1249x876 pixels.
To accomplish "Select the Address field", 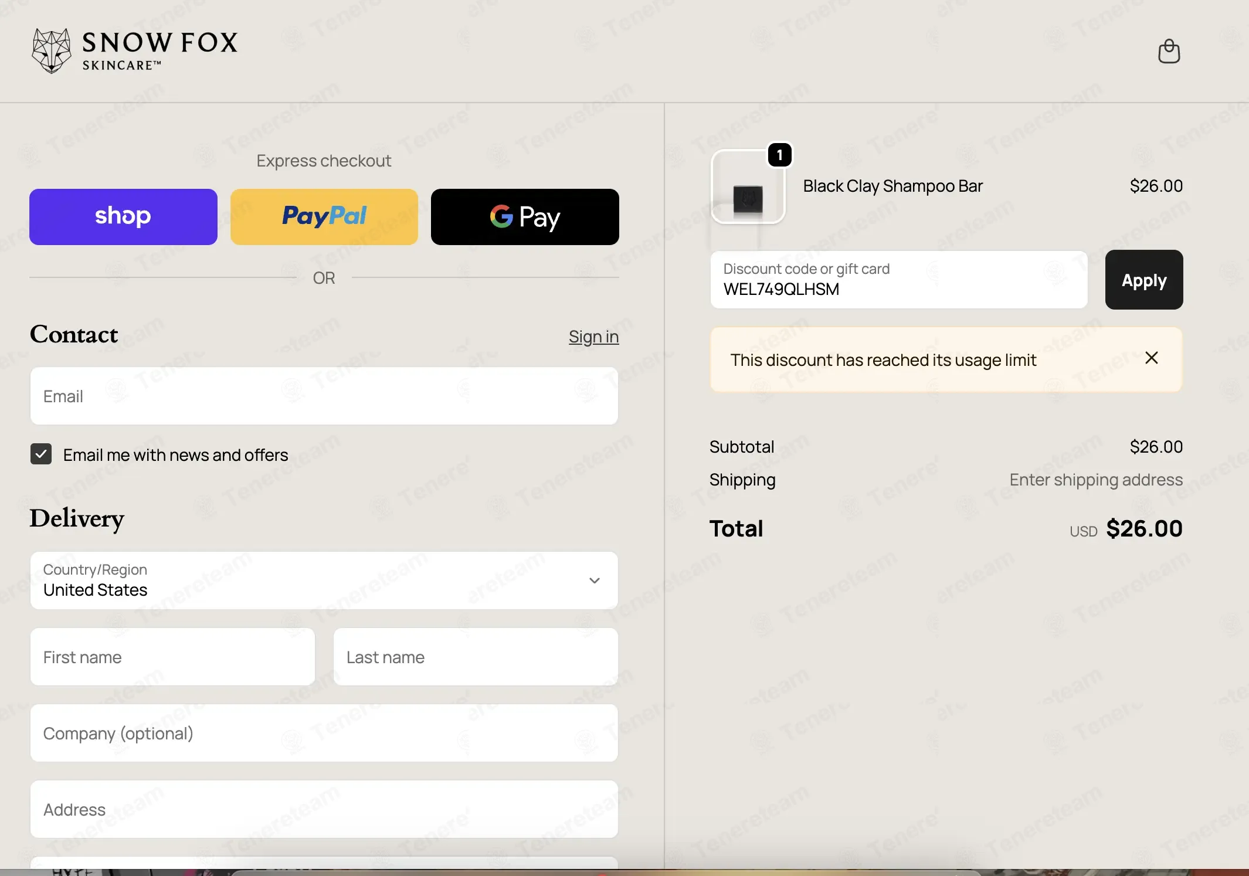I will click(324, 809).
